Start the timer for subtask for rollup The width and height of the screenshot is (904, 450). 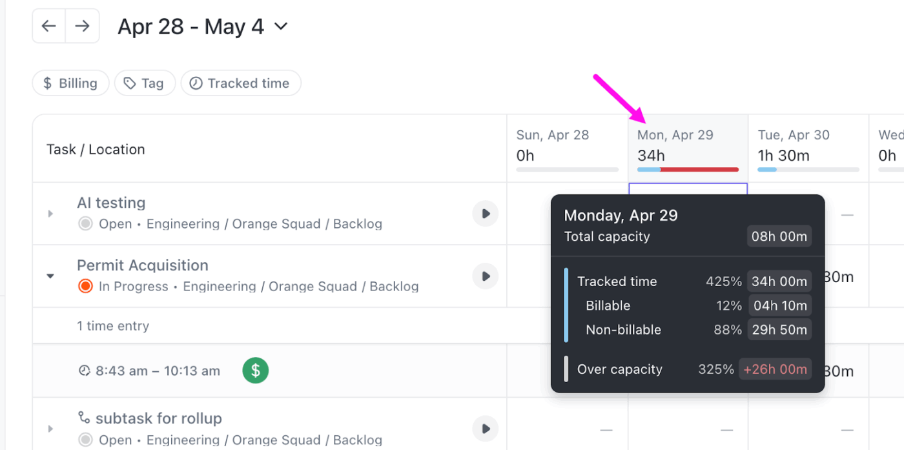click(485, 428)
